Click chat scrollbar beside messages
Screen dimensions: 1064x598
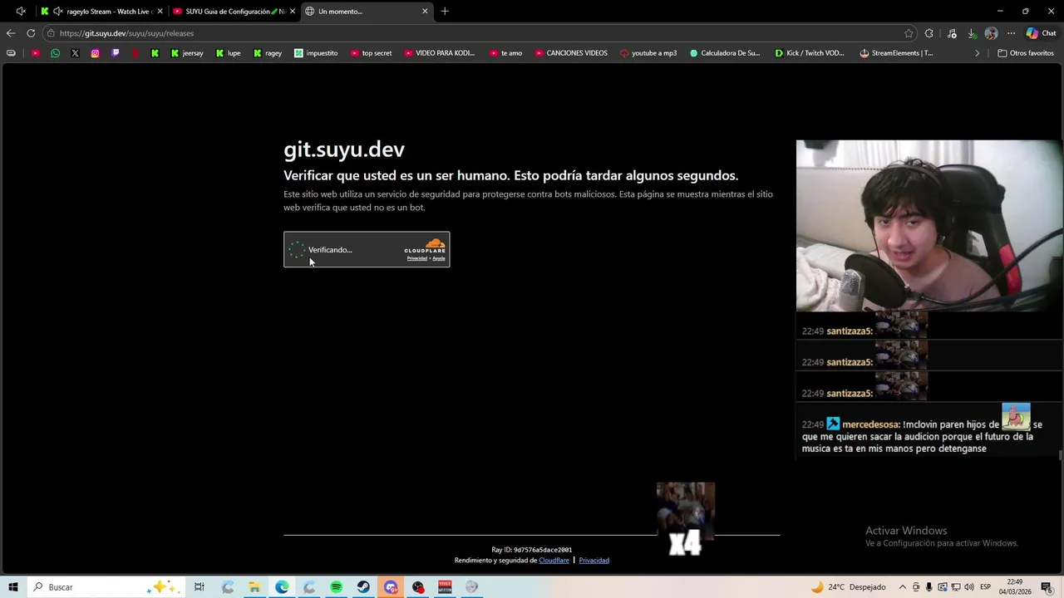tap(1060, 455)
